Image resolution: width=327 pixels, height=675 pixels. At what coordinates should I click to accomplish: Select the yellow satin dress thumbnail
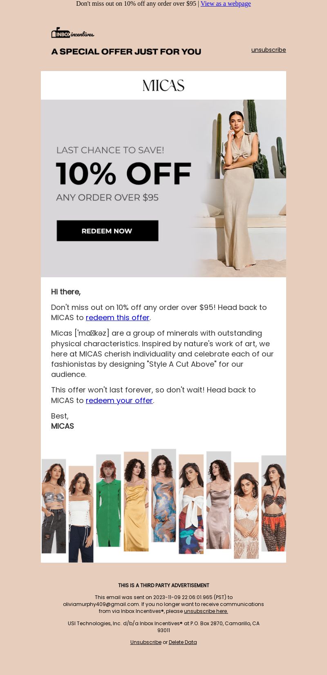click(136, 501)
